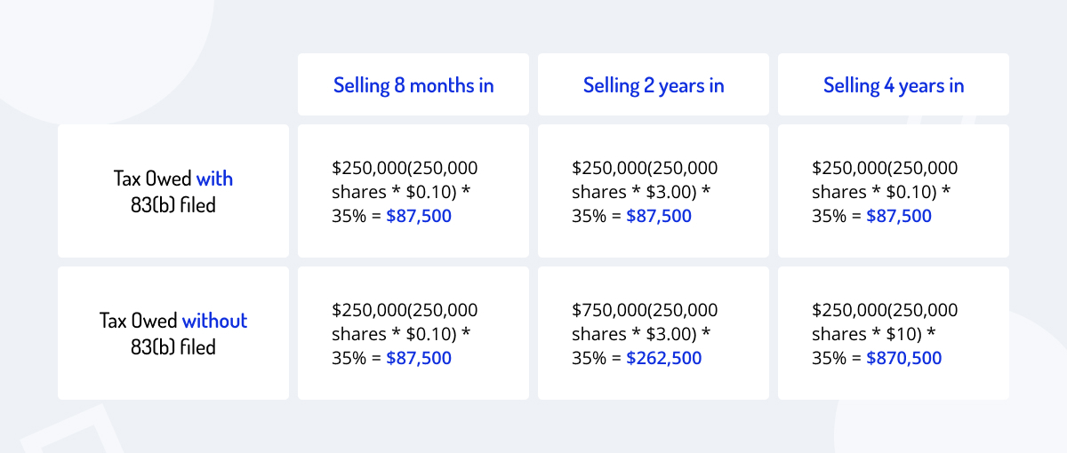Click $87,500 in with-83(b) 8 months cell
Image resolution: width=1067 pixels, height=453 pixels.
(x=419, y=216)
